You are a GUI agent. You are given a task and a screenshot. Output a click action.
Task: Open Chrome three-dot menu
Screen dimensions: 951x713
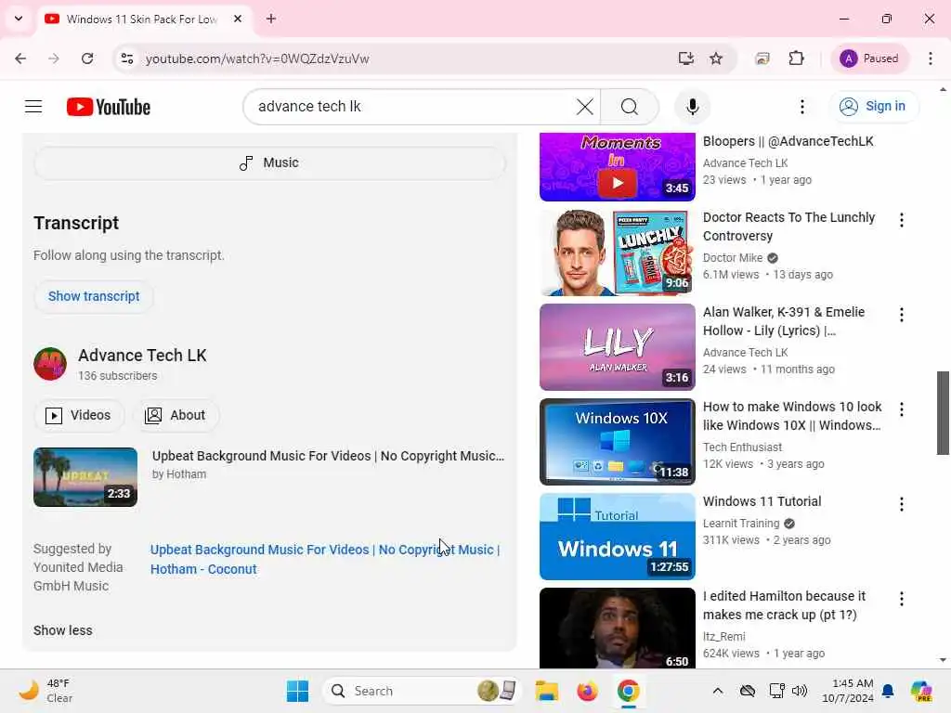(x=931, y=58)
